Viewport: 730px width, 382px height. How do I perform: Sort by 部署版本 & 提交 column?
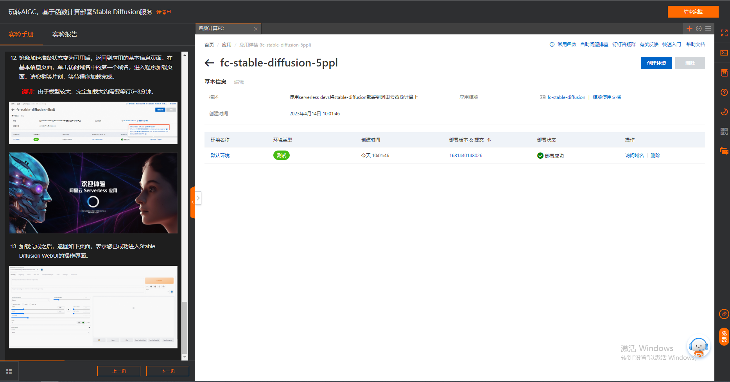[x=489, y=140]
